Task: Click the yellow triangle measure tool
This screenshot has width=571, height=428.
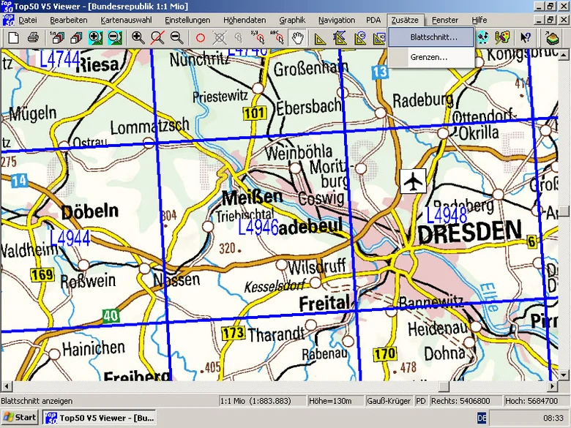Action: (320, 37)
